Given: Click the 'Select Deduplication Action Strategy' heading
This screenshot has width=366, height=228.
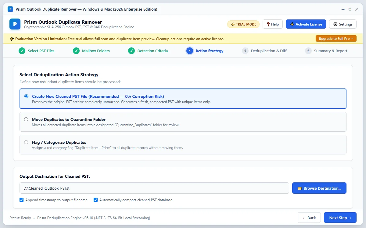Looking at the screenshot, I should pyautogui.click(x=59, y=74).
